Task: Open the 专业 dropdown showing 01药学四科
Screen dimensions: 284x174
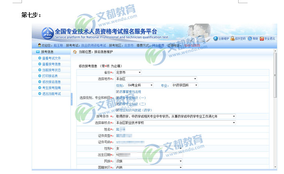Action: coord(185,85)
